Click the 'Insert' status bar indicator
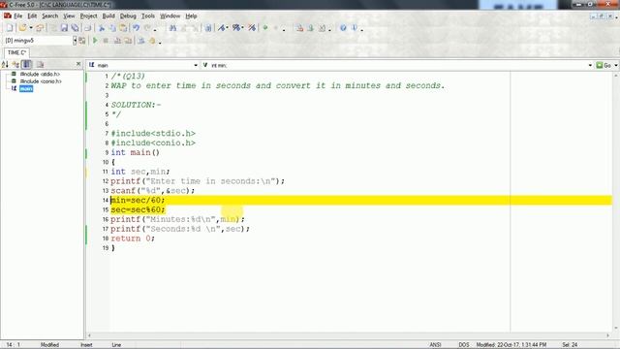 point(86,345)
